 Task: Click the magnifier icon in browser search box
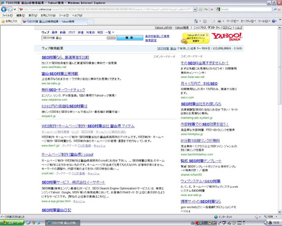click(x=275, y=9)
